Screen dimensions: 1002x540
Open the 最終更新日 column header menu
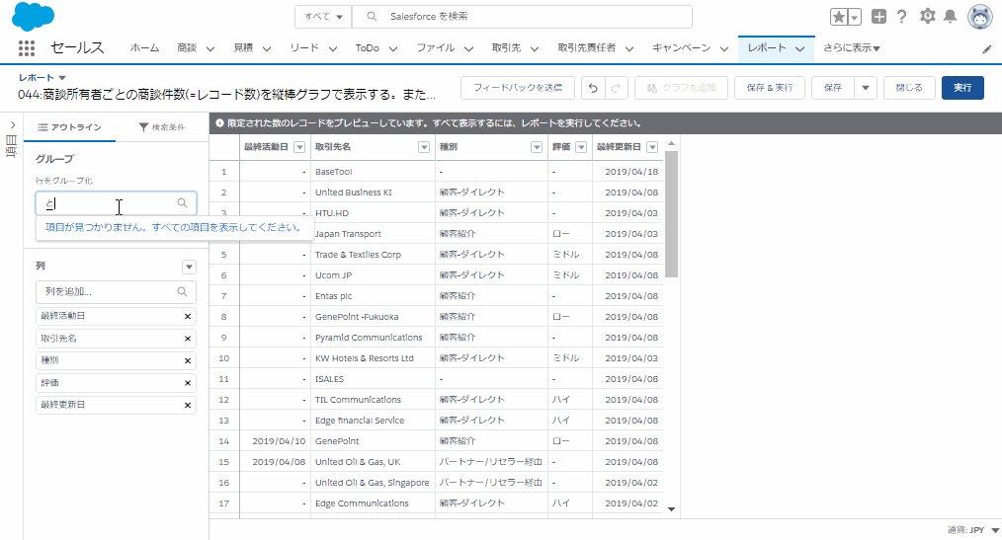[x=652, y=147]
